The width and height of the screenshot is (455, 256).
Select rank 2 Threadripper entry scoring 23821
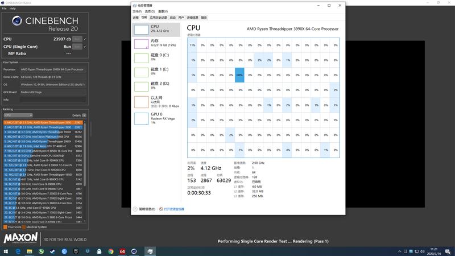(x=43, y=127)
